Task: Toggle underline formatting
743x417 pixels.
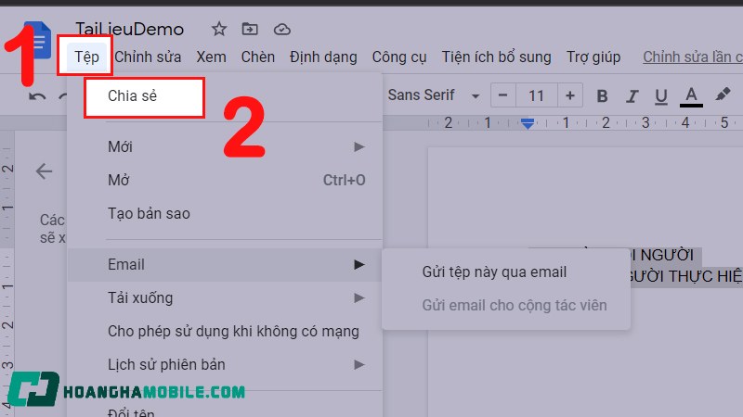Action: point(660,96)
